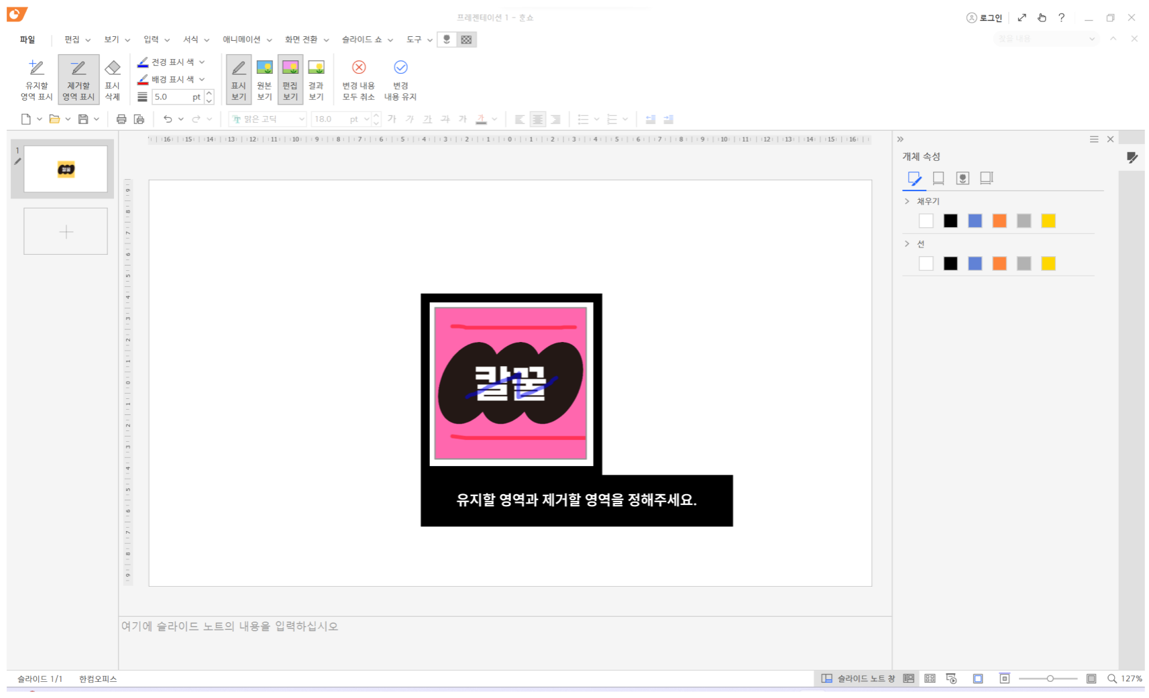Switch to 원본 보기 view
The height and width of the screenshot is (698, 1149).
coord(264,78)
